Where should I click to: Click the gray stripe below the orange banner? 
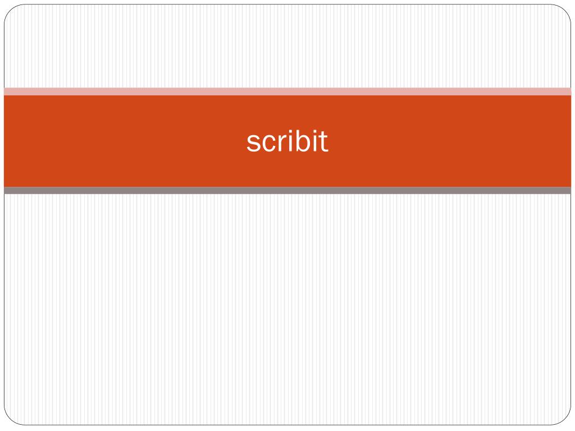[x=287, y=190]
